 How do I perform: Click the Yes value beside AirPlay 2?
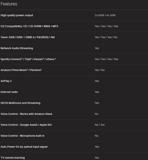[x=97, y=81]
